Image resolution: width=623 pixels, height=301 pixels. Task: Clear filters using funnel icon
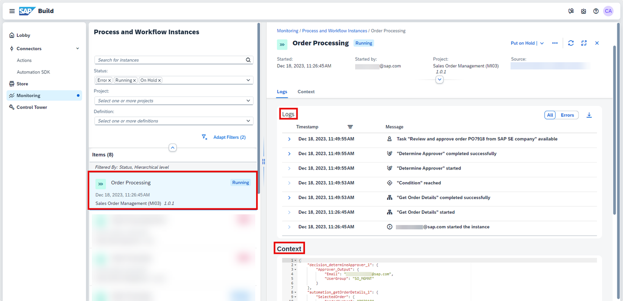[x=205, y=137]
